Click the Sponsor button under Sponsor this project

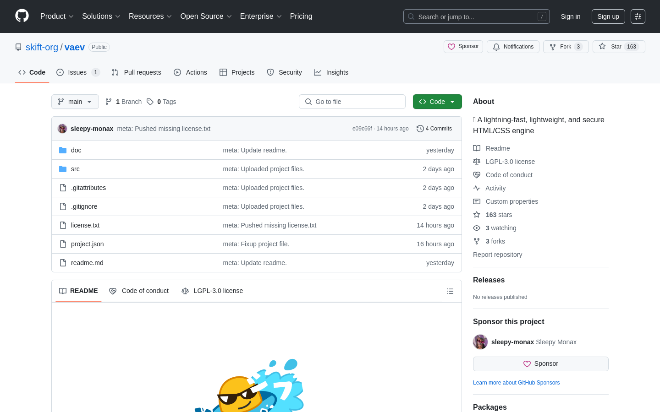(x=541, y=364)
